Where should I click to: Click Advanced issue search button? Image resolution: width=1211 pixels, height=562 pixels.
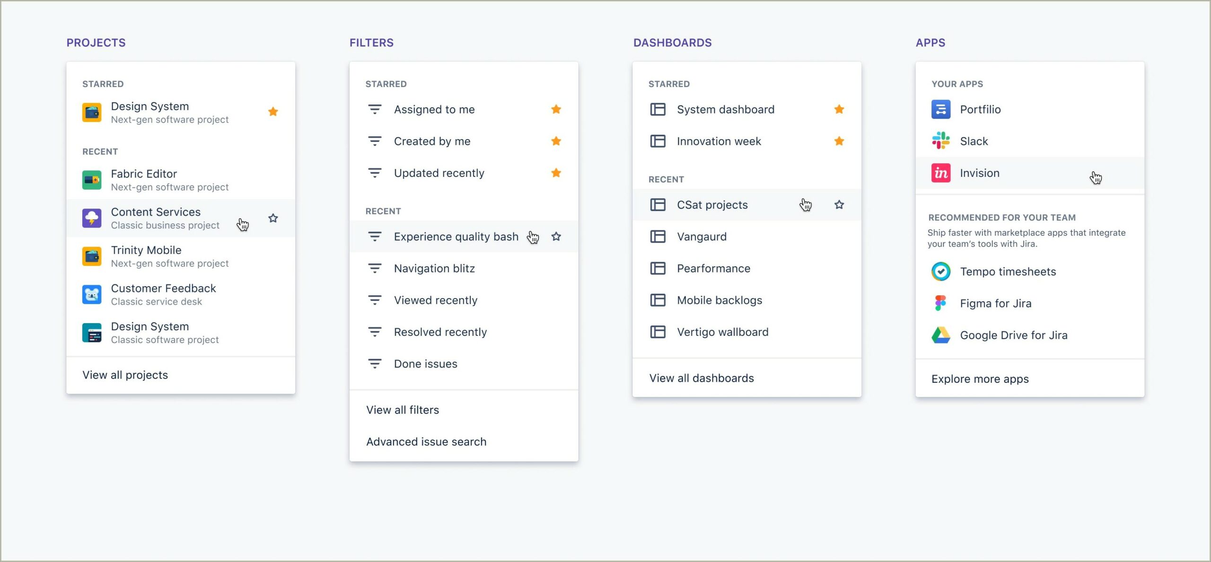coord(426,441)
